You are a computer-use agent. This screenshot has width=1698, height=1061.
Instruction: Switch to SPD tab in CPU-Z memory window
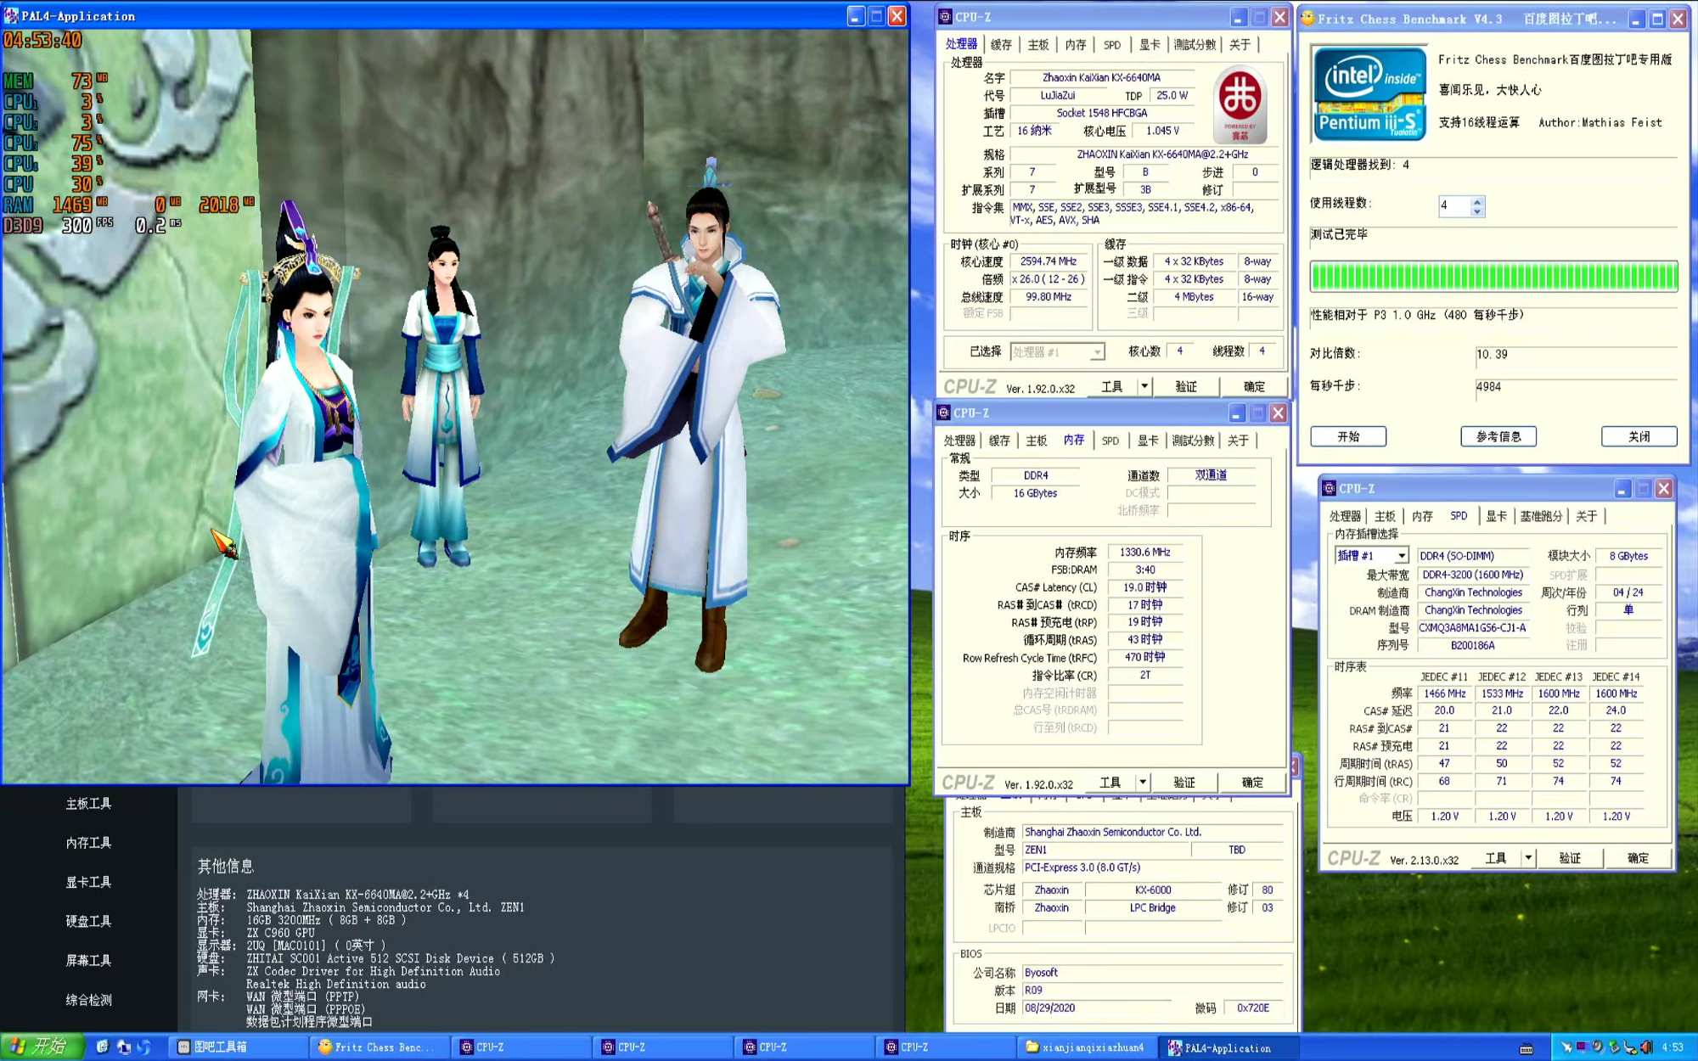click(x=1110, y=441)
